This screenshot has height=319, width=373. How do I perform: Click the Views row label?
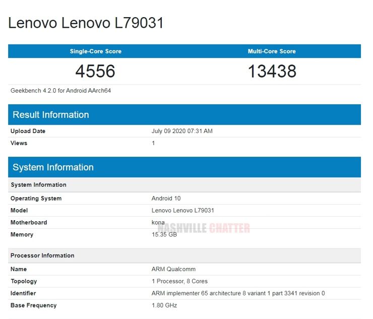point(19,143)
